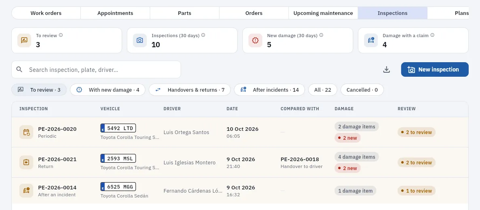Click the DATE column header
This screenshot has width=480, height=210.
pos(232,109)
